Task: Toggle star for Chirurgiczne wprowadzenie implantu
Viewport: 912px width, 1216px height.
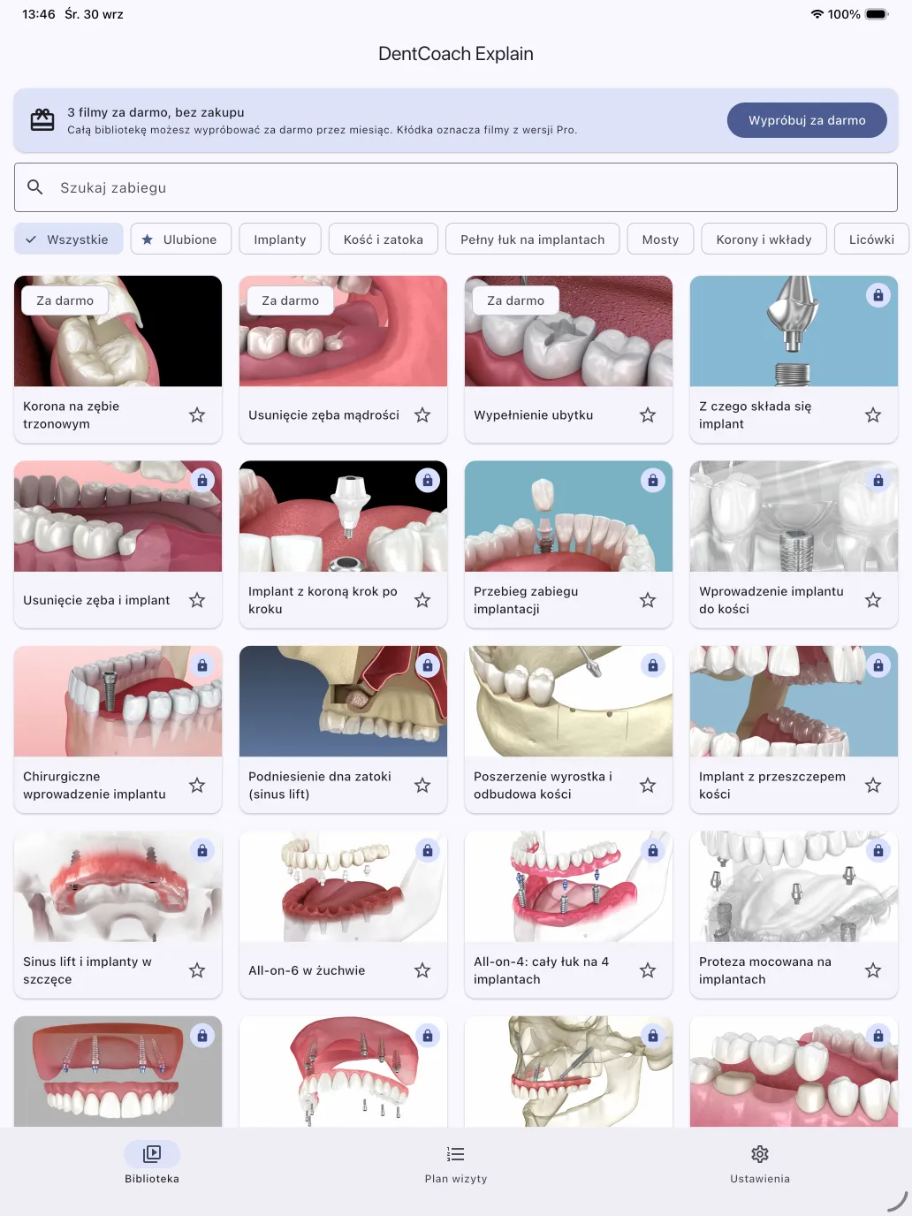Action: 197,785
